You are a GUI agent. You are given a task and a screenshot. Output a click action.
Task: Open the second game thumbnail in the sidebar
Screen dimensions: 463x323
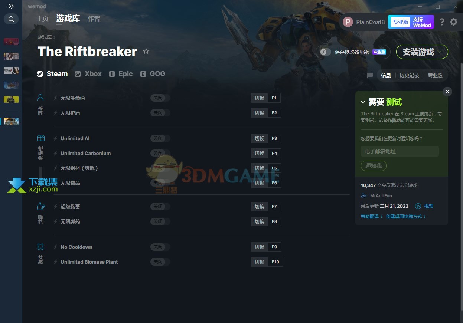(11, 56)
